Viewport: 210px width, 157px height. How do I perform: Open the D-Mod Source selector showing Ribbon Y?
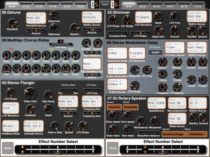(117, 84)
